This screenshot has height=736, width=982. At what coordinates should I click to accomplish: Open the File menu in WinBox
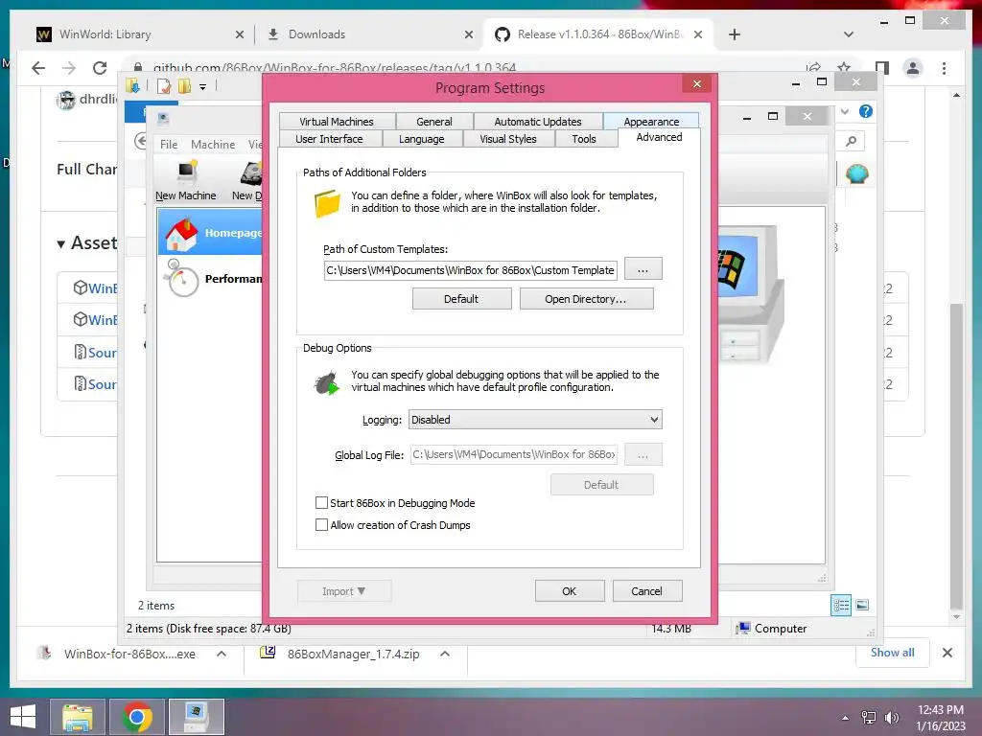pos(169,145)
